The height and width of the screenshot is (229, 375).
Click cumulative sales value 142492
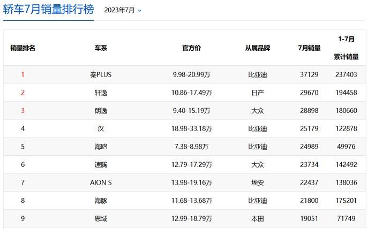(x=346, y=164)
